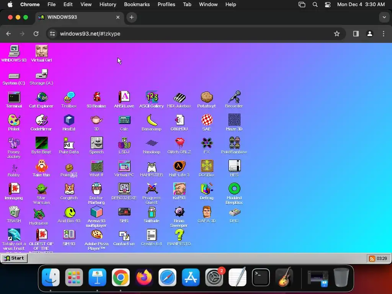Open Glitch GRLZ lips icon

point(179,146)
